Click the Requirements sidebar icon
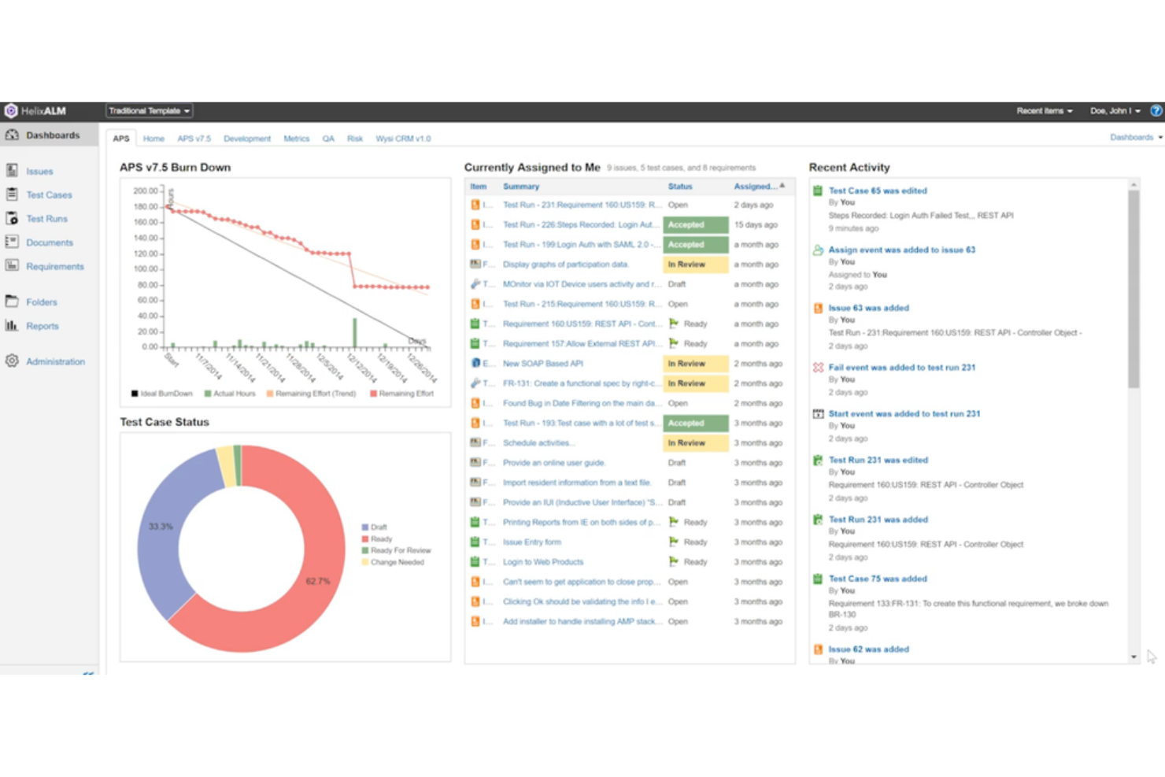This screenshot has width=1165, height=777. (12, 266)
